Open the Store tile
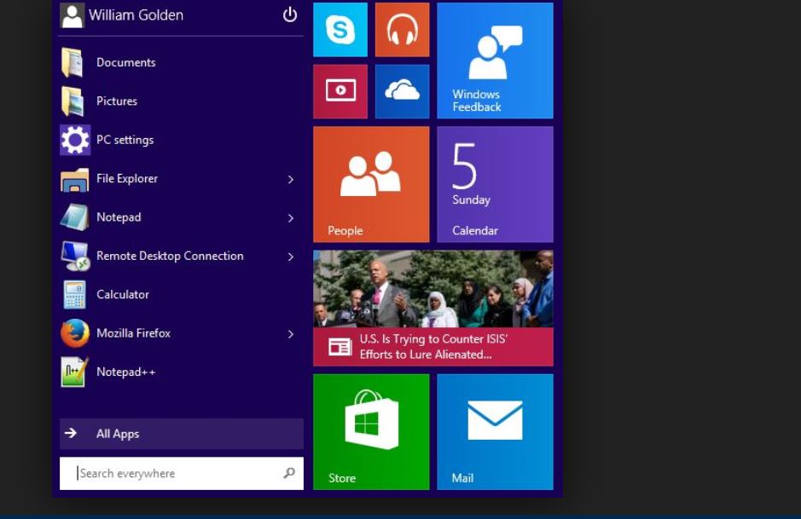 (371, 431)
